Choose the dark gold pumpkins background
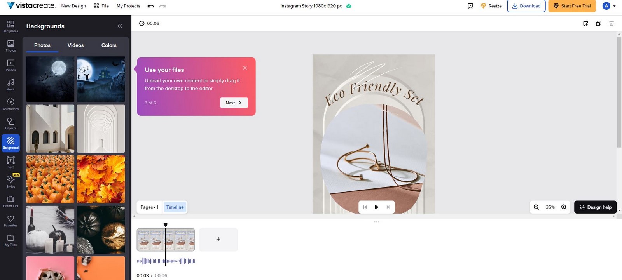622x280 pixels. (101, 230)
